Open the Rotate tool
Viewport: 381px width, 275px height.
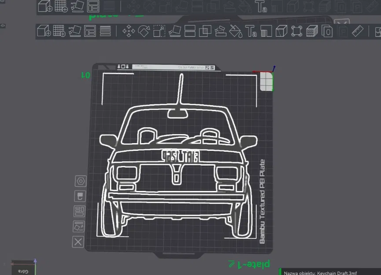click(143, 32)
